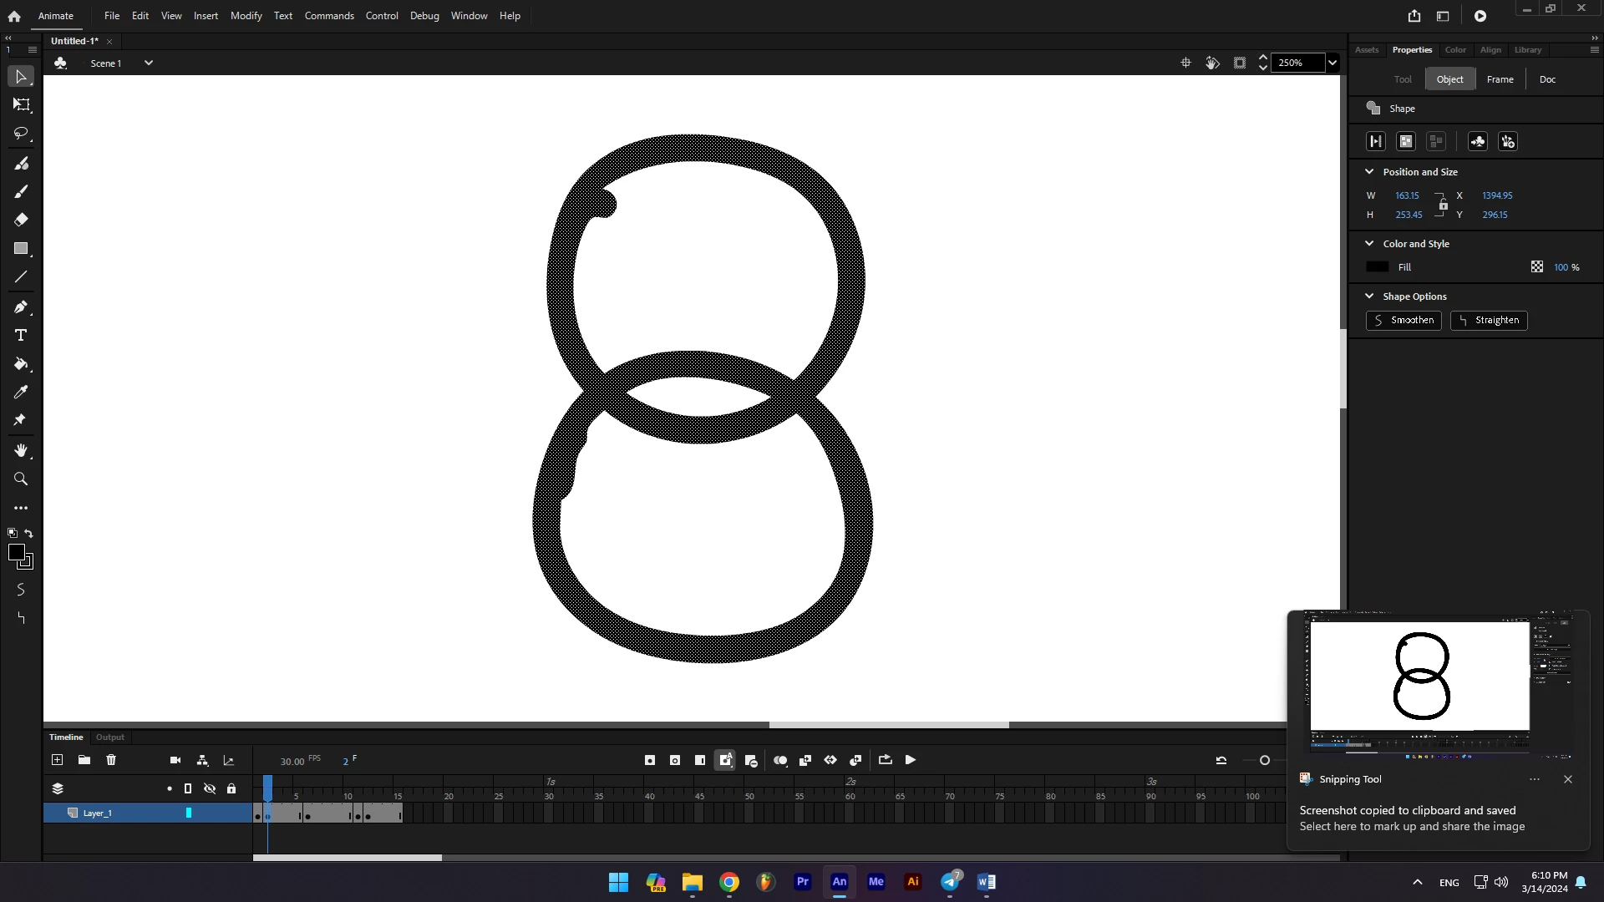The image size is (1604, 902).
Task: Open the Modify menu
Action: (246, 16)
